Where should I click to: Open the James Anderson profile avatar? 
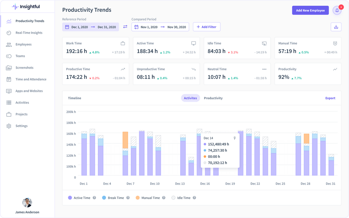(x=27, y=202)
